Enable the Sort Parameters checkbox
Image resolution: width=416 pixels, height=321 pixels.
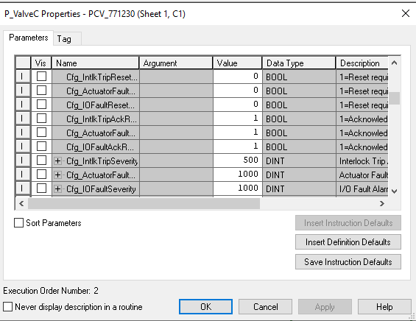[x=18, y=223]
